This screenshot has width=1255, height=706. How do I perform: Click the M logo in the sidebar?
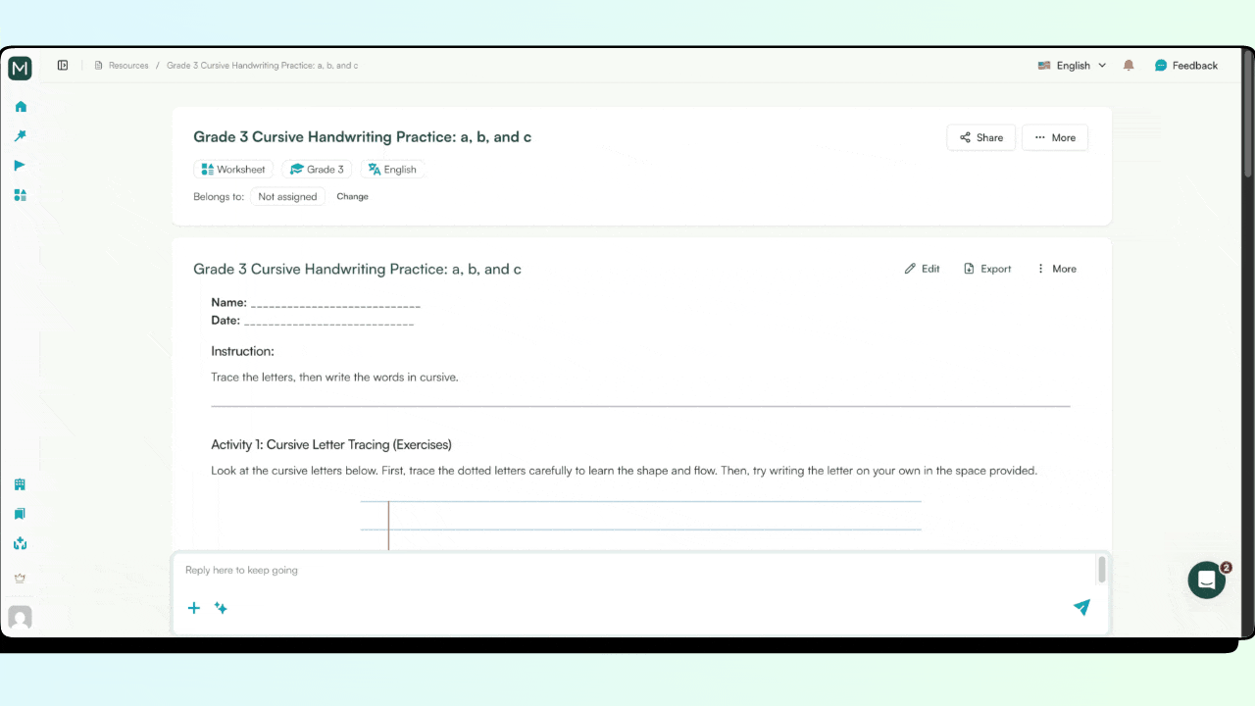point(20,68)
